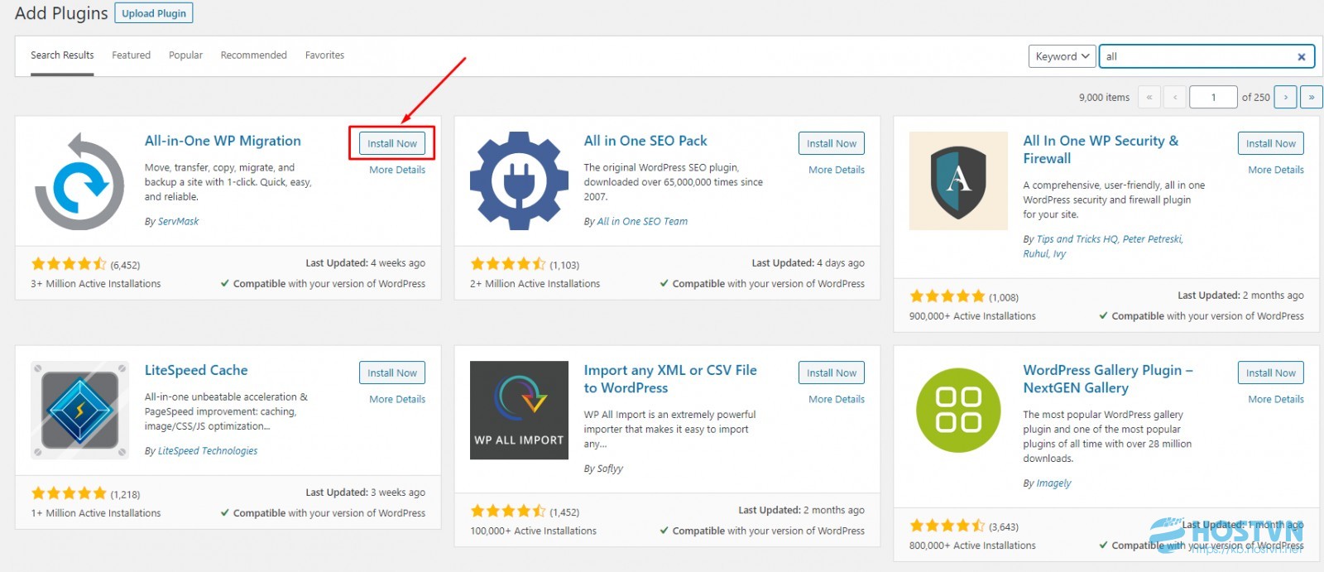Click the Imagely author link
Screen dimensions: 1324x572
[1053, 483]
